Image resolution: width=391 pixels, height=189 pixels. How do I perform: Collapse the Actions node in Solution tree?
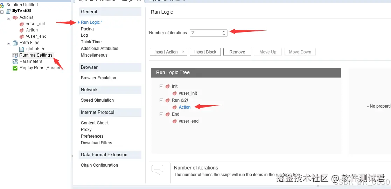9,18
